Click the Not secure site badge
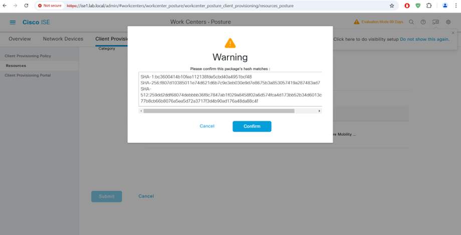This screenshot has height=235, width=461. 50,6
